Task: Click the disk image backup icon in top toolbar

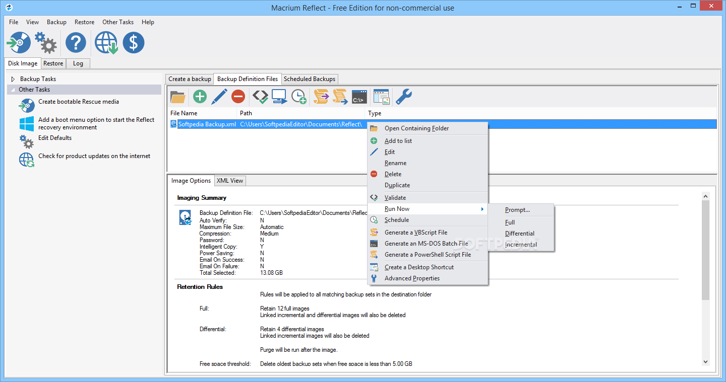Action: point(19,43)
